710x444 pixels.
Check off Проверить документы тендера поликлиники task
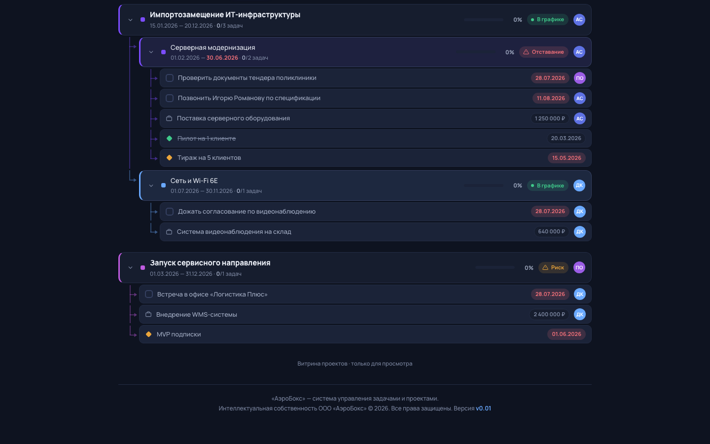tap(170, 78)
